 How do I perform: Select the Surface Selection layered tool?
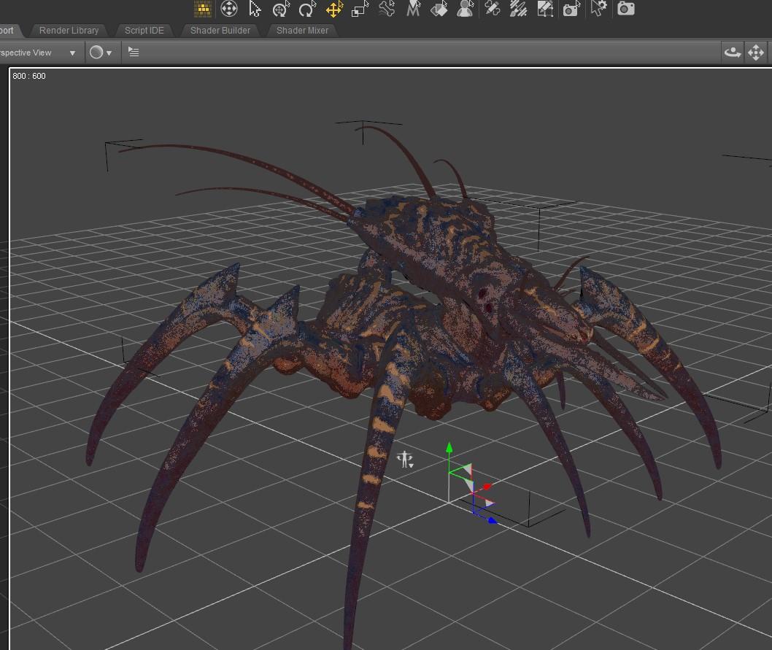click(439, 9)
